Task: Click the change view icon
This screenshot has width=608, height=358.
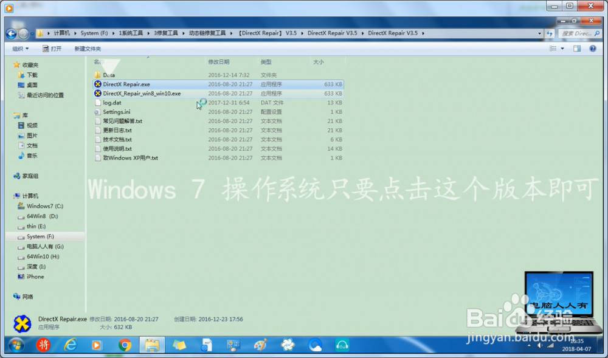Action: point(553,49)
